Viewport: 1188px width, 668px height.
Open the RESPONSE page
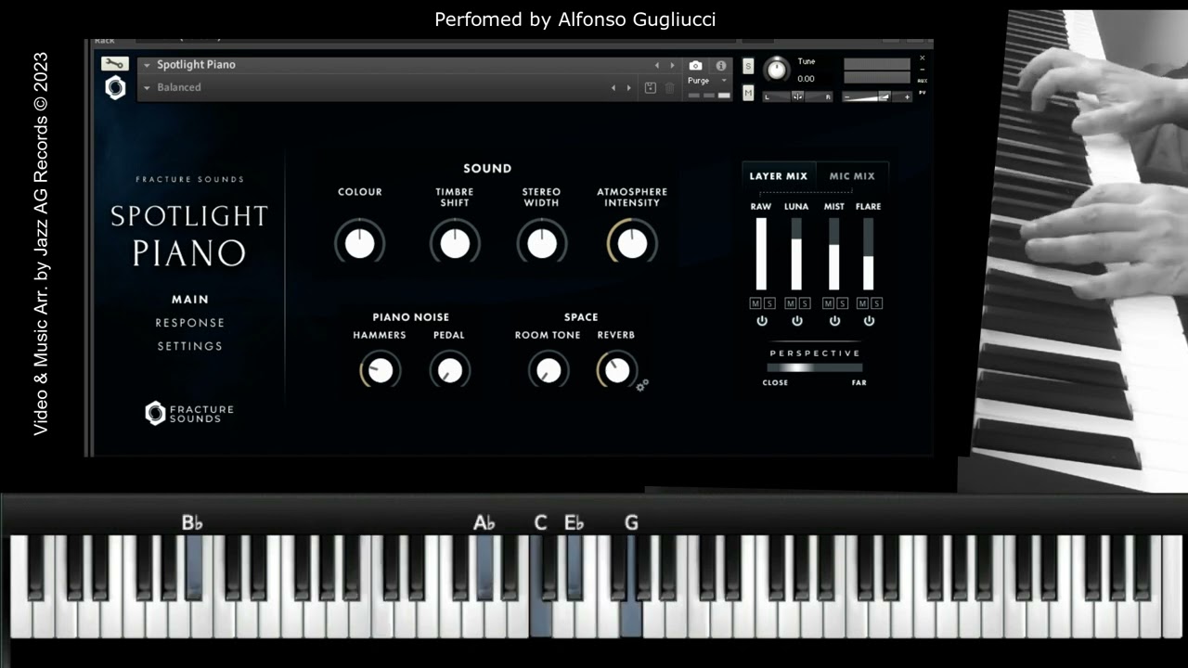[190, 323]
